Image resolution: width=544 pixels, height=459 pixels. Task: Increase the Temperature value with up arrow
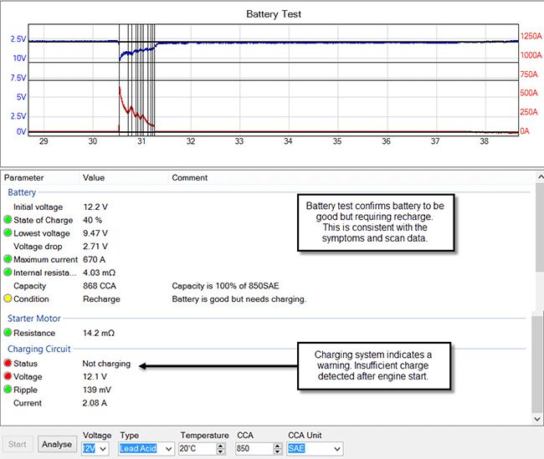tap(221, 446)
